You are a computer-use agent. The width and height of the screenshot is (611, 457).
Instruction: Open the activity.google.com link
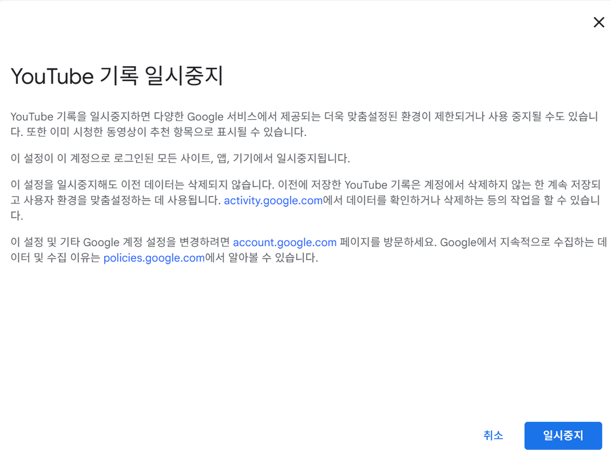pyautogui.click(x=273, y=201)
